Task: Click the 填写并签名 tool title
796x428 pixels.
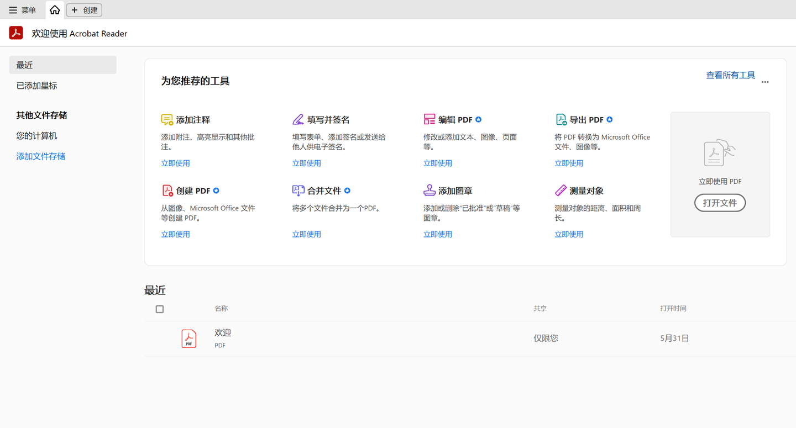Action: [x=328, y=120]
